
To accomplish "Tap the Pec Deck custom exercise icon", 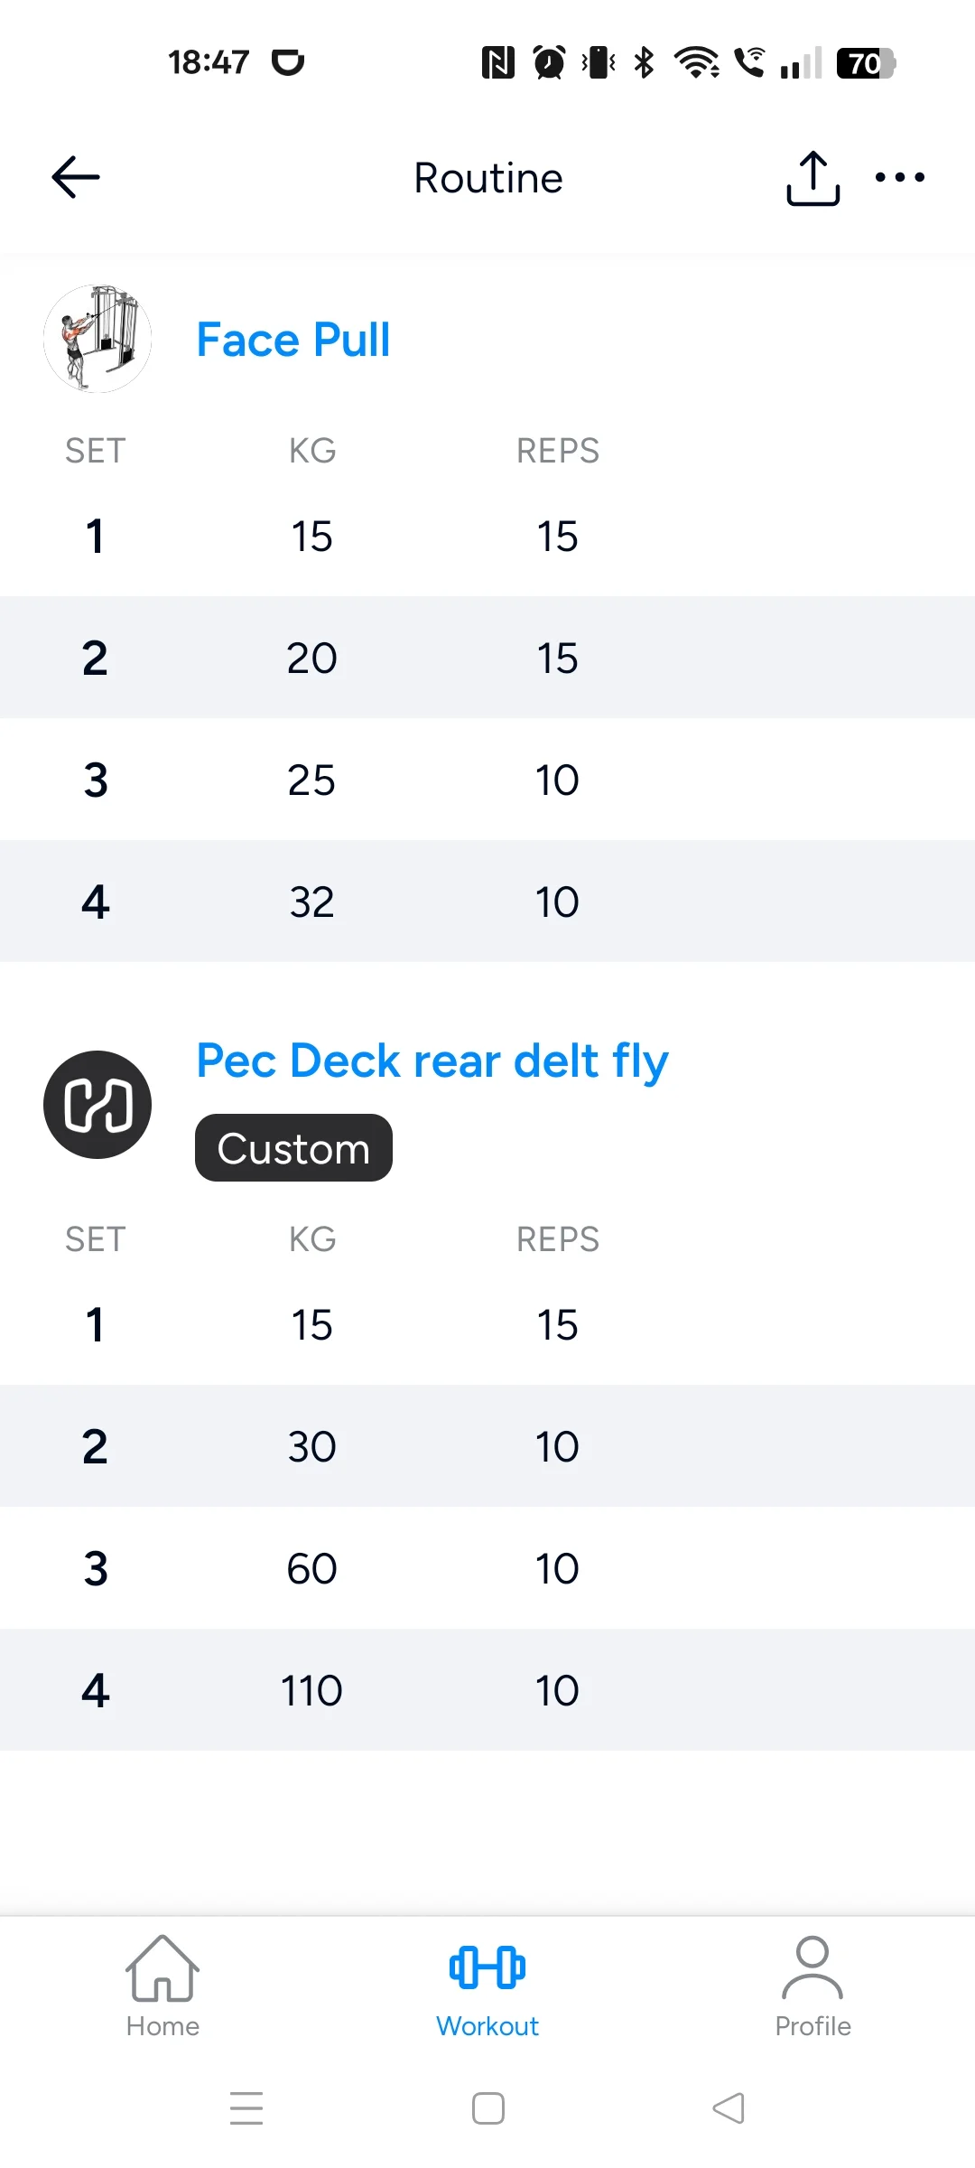I will [97, 1105].
